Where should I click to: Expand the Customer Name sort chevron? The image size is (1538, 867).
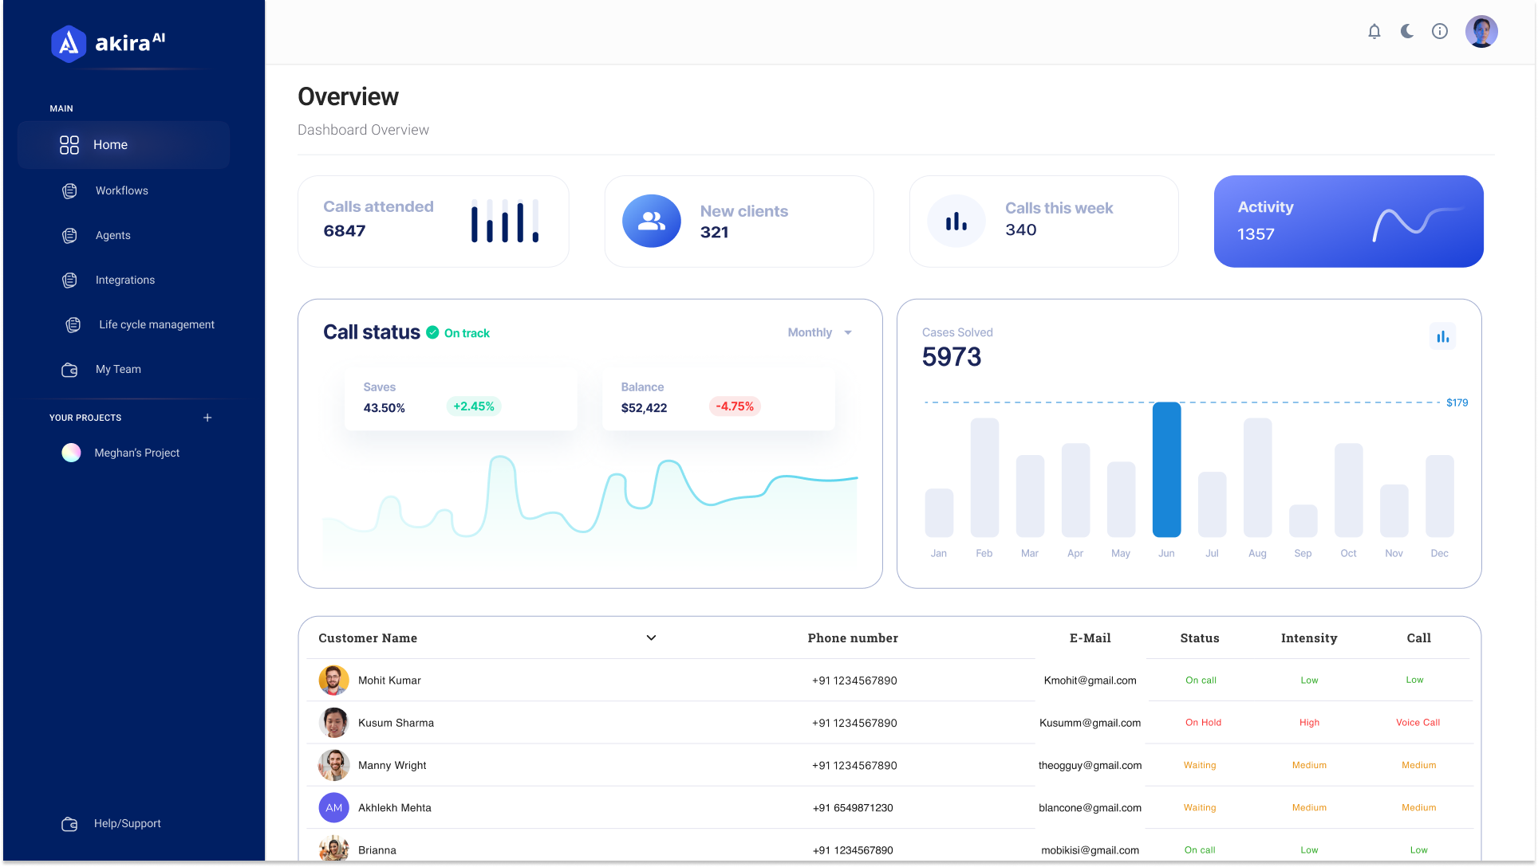[651, 637]
